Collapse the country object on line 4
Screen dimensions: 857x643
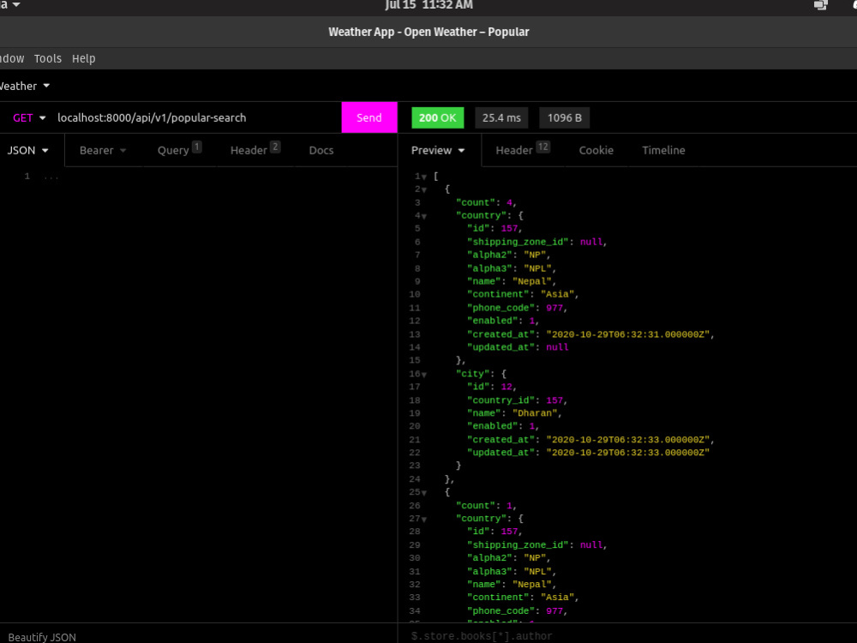tap(424, 217)
